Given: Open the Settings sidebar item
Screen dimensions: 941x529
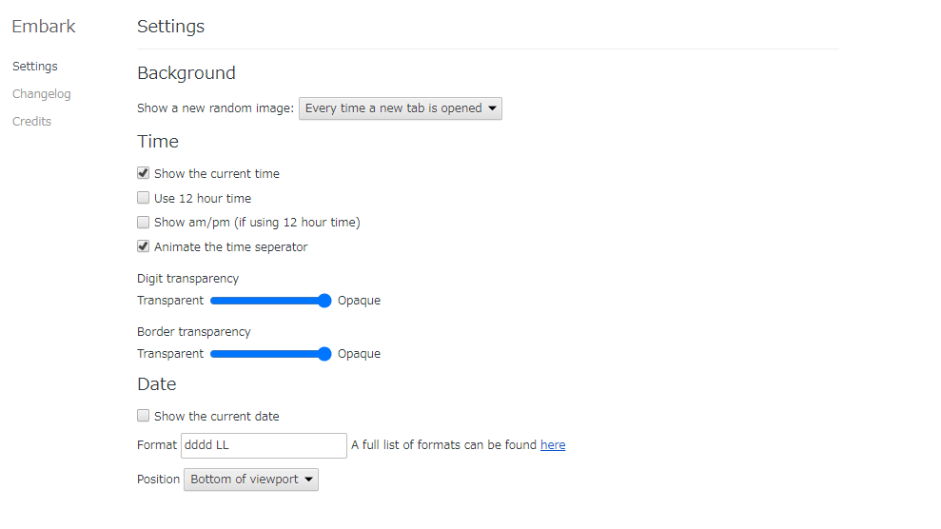Looking at the screenshot, I should click(35, 66).
